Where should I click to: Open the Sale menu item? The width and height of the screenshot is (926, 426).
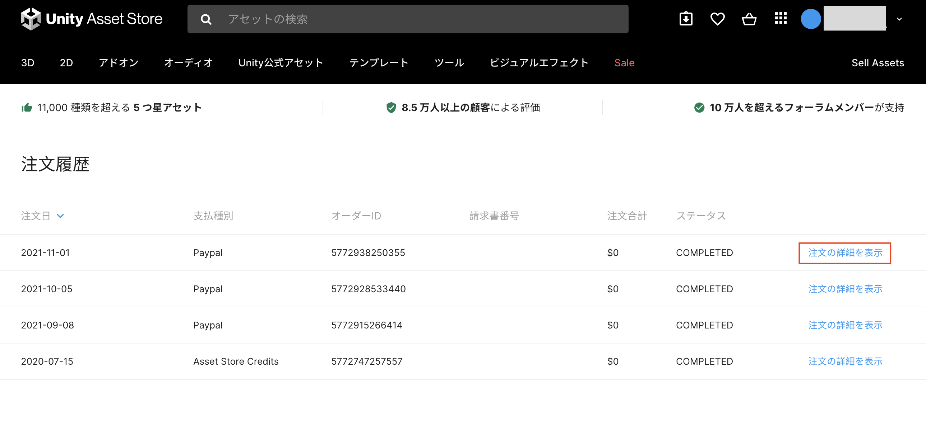(x=624, y=63)
